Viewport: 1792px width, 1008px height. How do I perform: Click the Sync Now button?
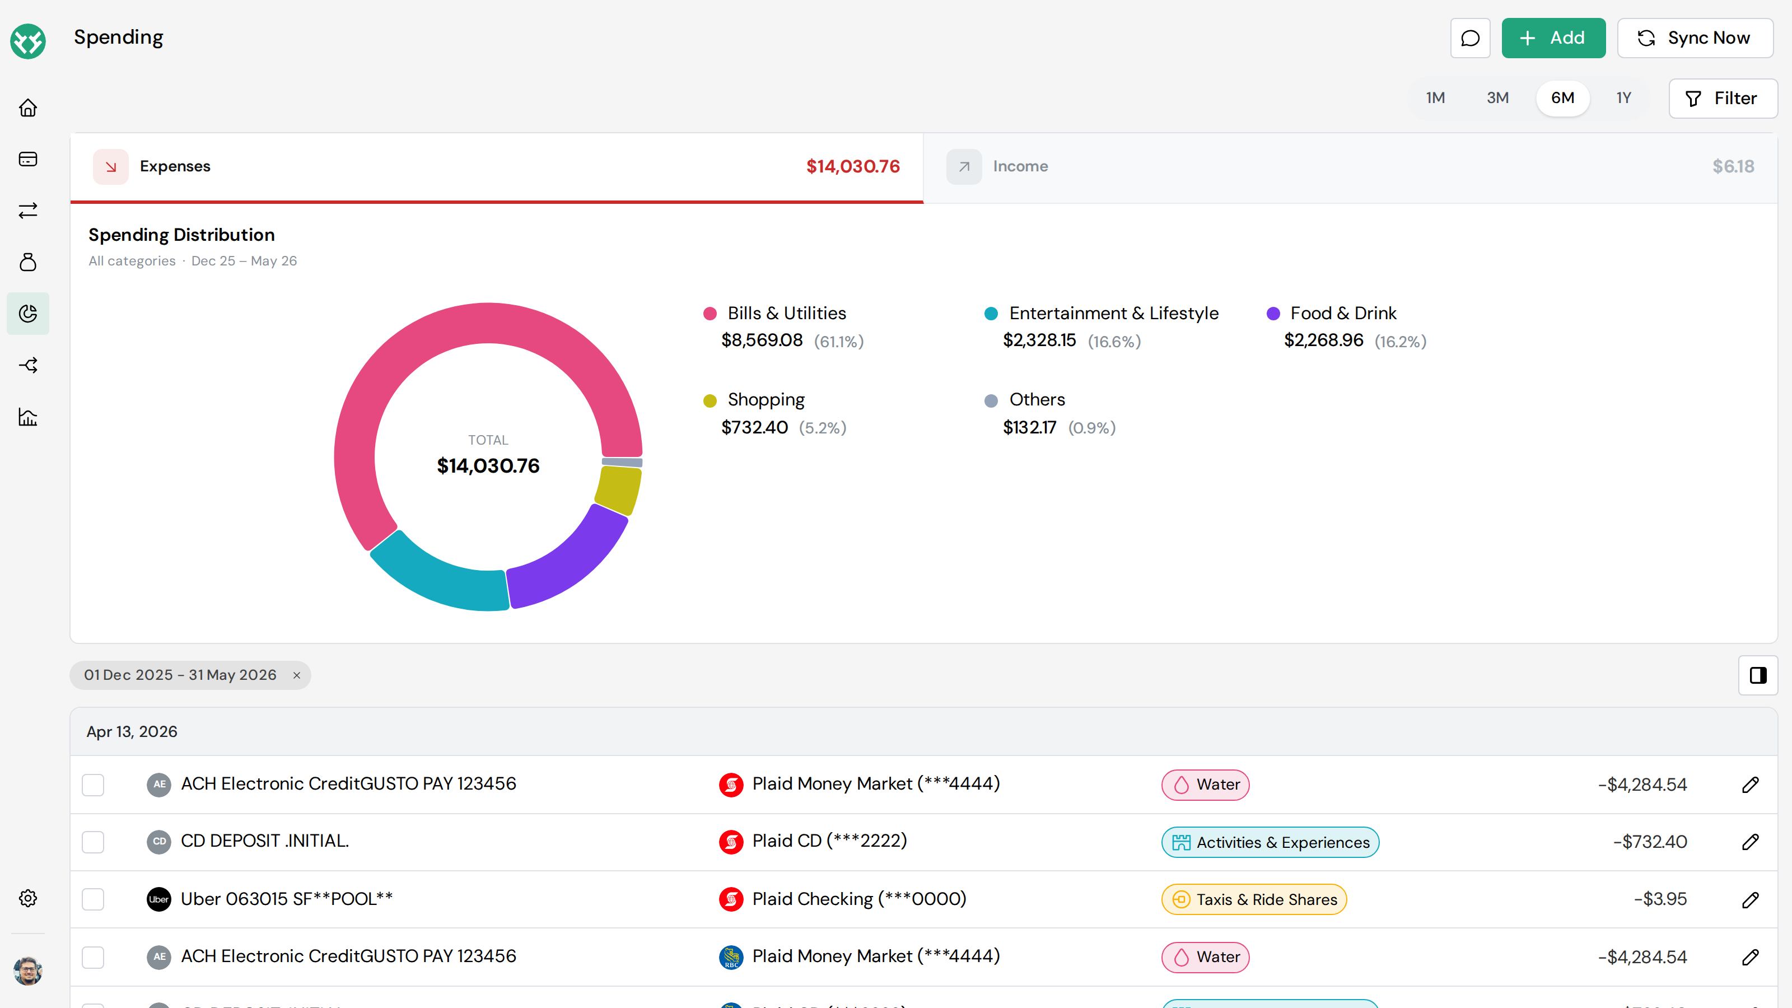click(1695, 38)
